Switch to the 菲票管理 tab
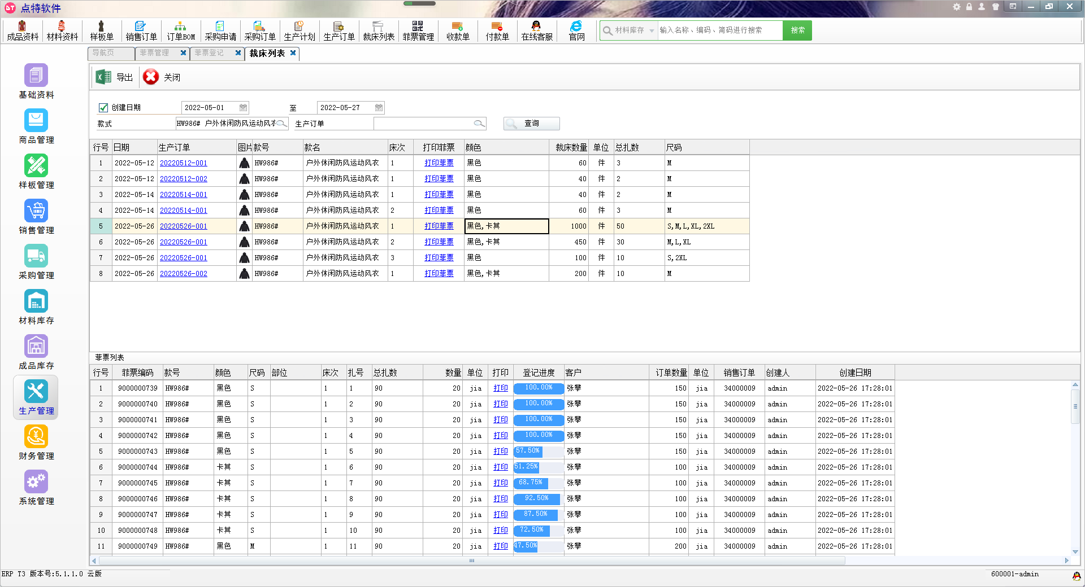 point(154,53)
